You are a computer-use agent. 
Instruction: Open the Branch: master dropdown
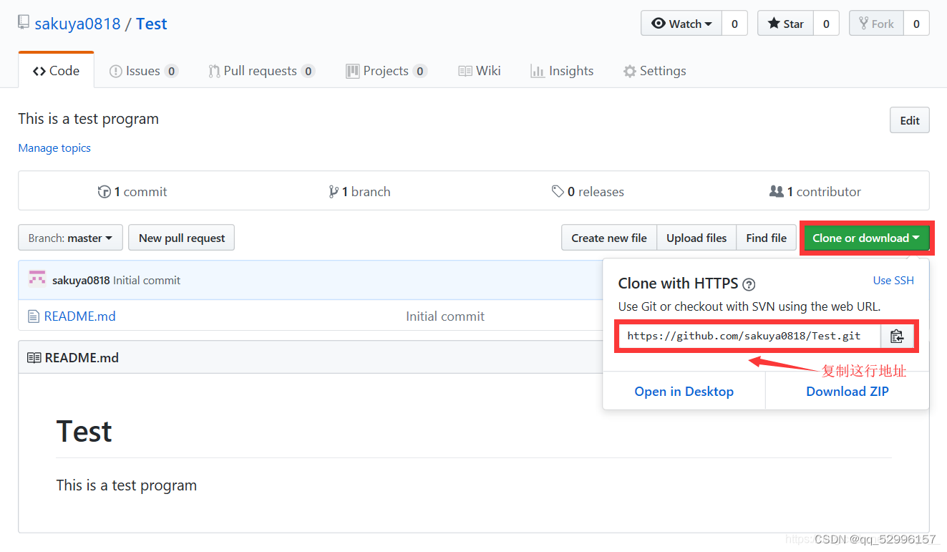click(70, 238)
